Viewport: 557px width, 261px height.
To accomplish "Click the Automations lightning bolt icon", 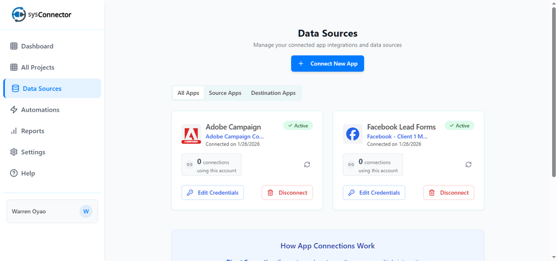I will [x=14, y=110].
